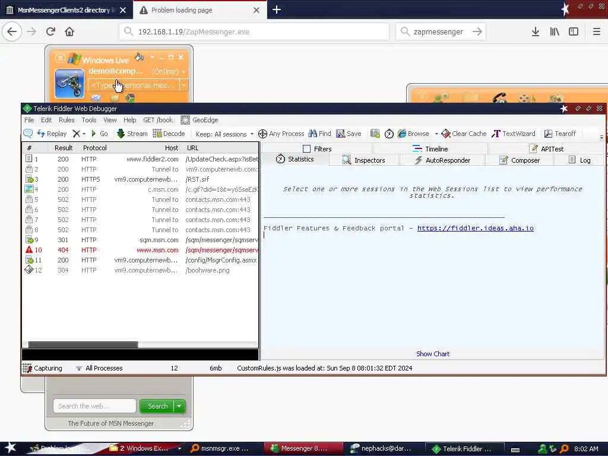Viewport: 608px width, 456px height.
Task: Open a new browser tab
Action: (277, 9)
